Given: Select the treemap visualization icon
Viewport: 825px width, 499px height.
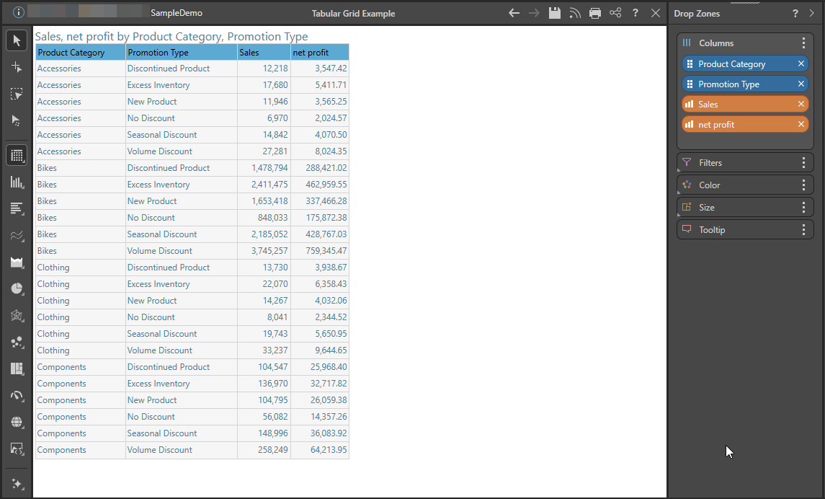Looking at the screenshot, I should coord(17,368).
